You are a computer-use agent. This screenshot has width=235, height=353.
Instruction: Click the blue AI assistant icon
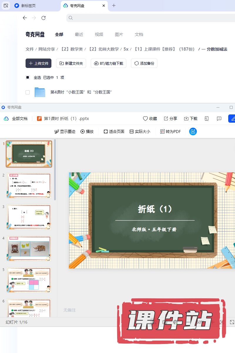(193, 131)
